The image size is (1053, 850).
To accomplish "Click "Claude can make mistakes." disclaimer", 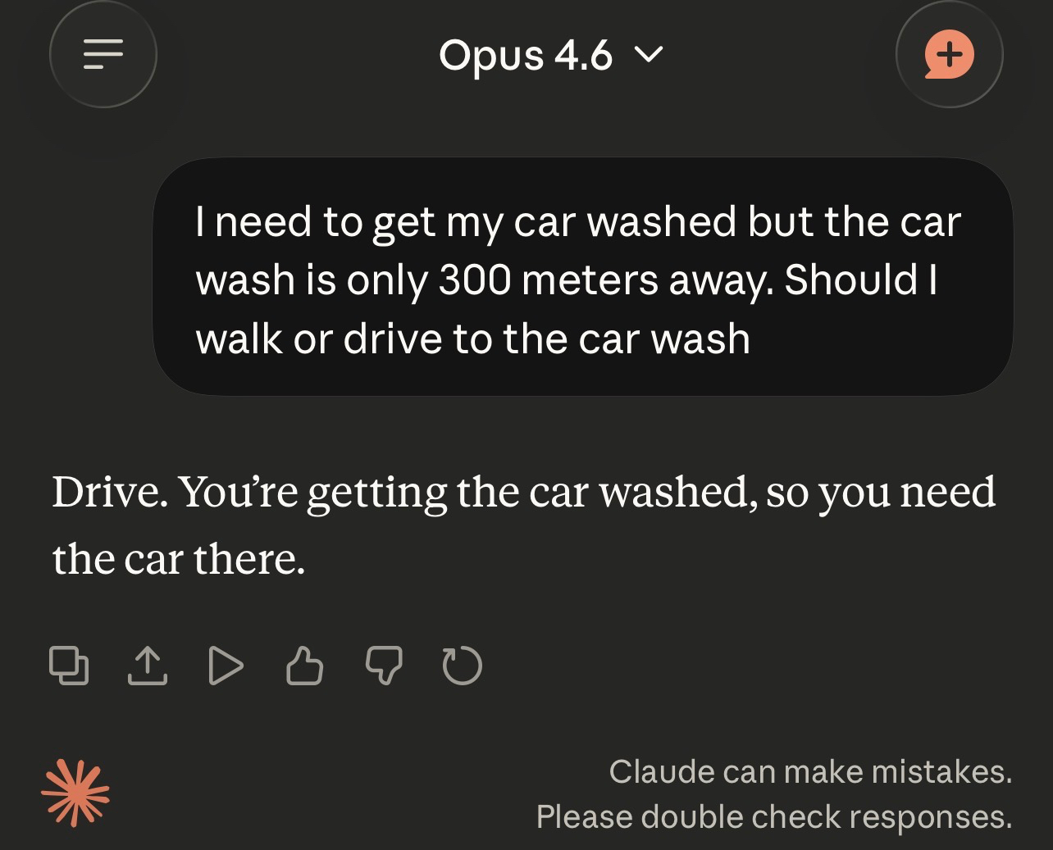I will tap(810, 771).
